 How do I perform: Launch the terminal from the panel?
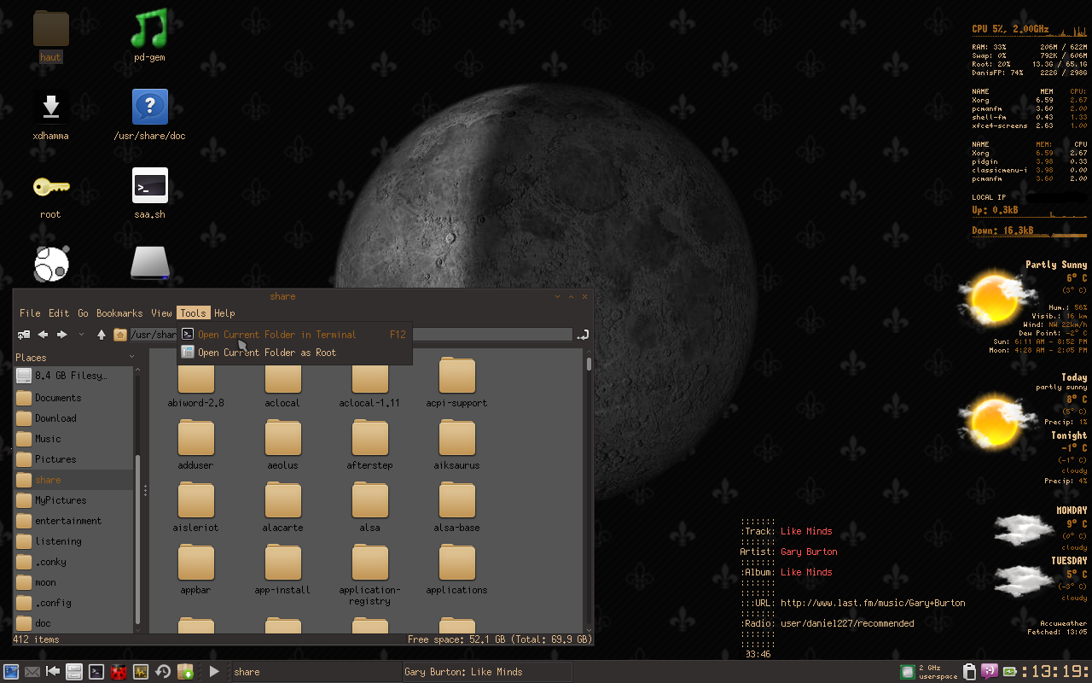click(x=97, y=672)
